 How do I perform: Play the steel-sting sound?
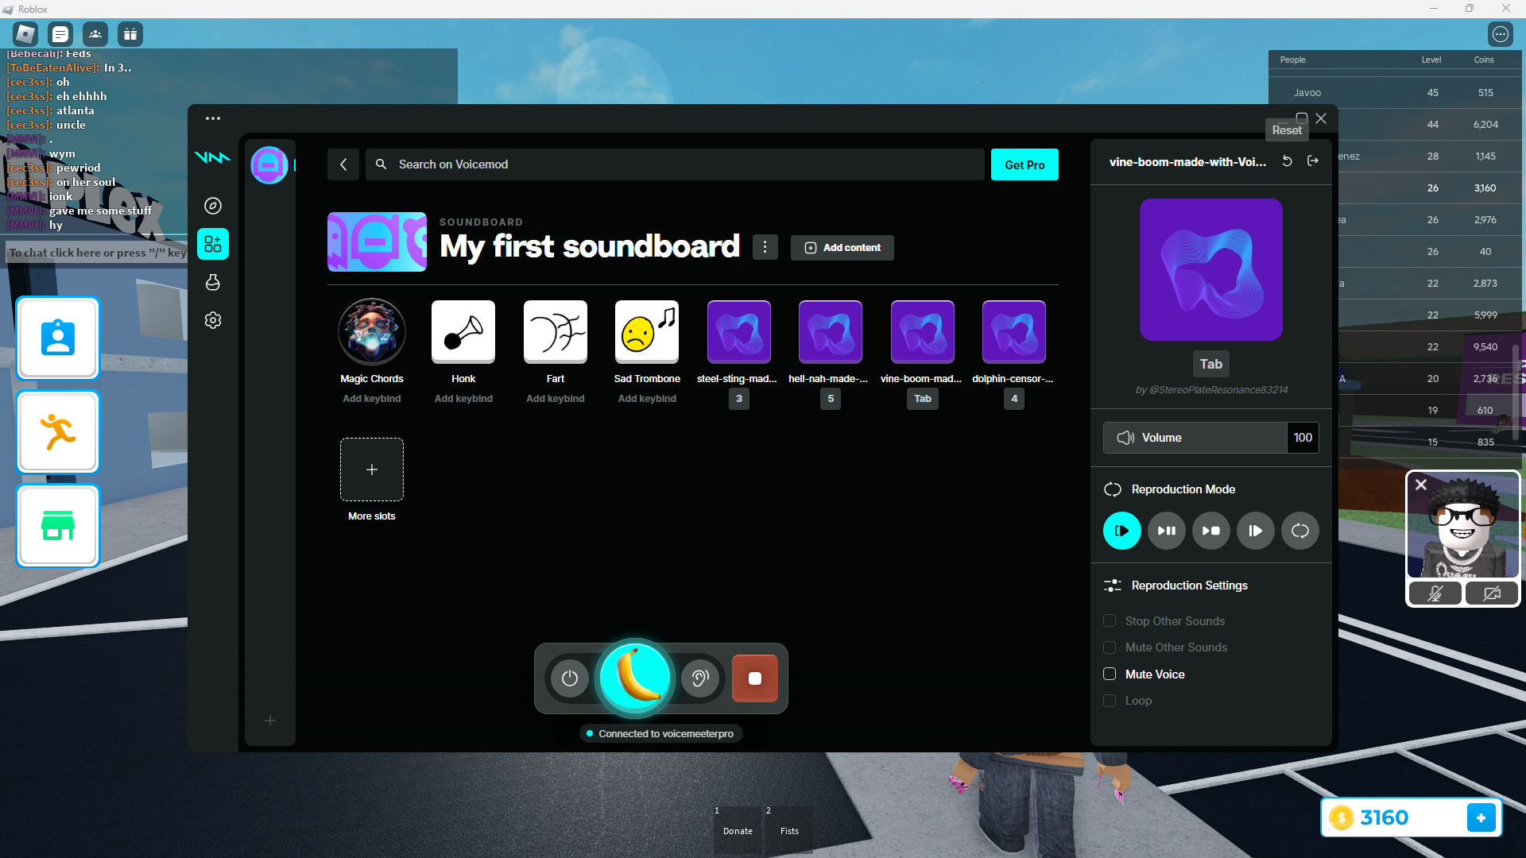click(739, 332)
